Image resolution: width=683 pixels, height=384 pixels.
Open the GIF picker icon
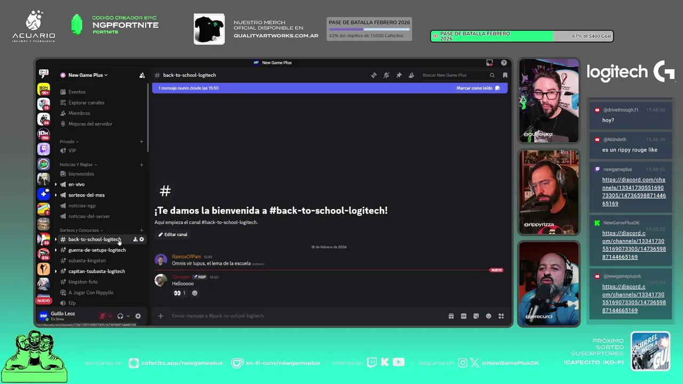464,316
